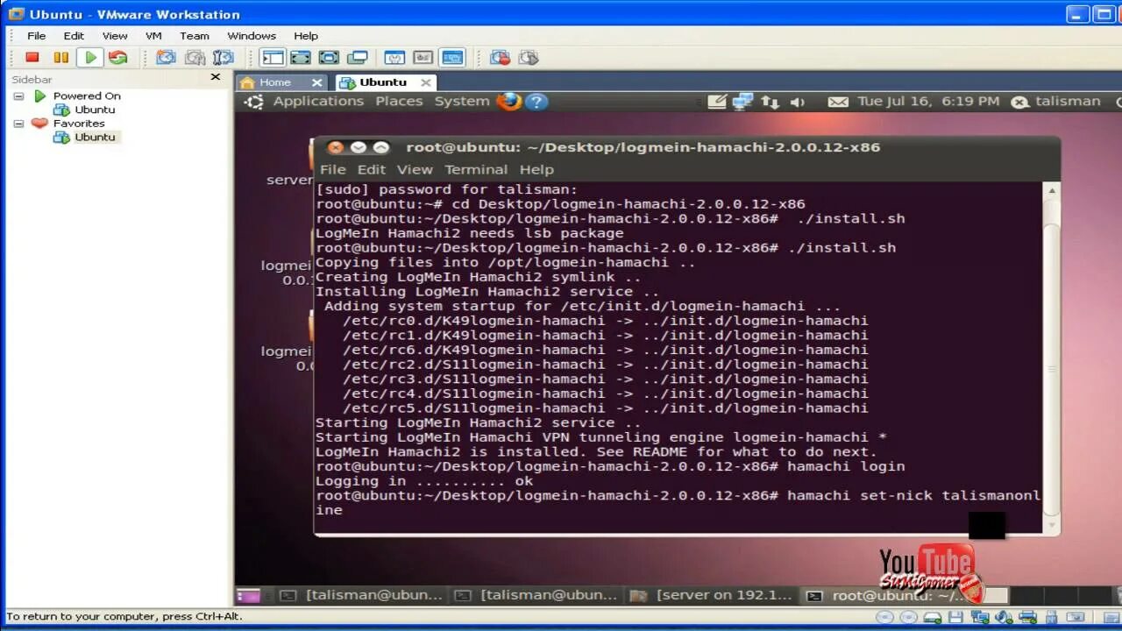Viewport: 1122px width, 631px height.
Task: Open the VMware File menu
Action: click(36, 36)
